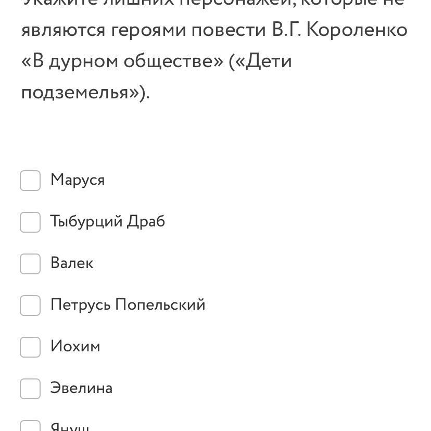Click the word подземелья in the question
Viewport: 431px width, 431px height.
click(x=81, y=93)
